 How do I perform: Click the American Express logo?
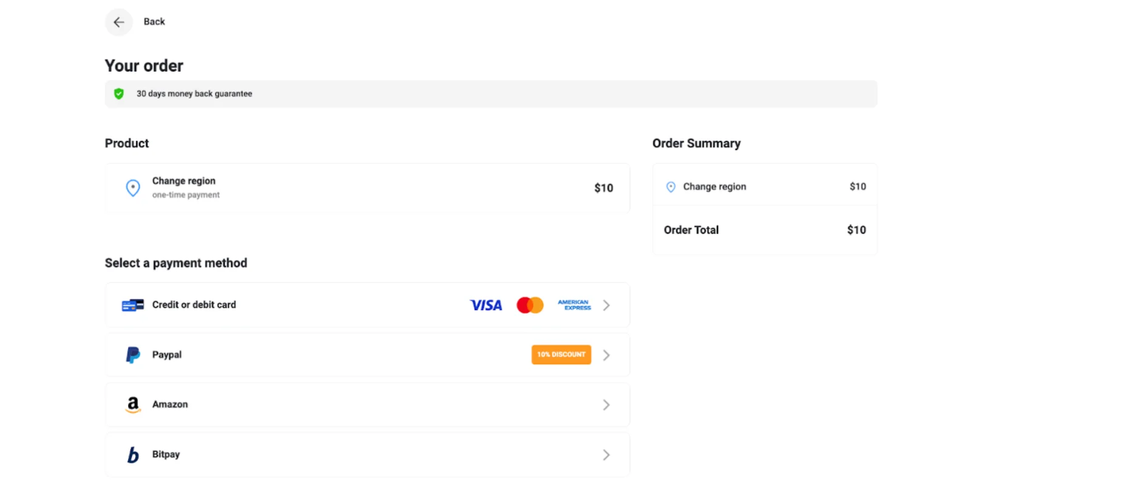click(x=574, y=305)
